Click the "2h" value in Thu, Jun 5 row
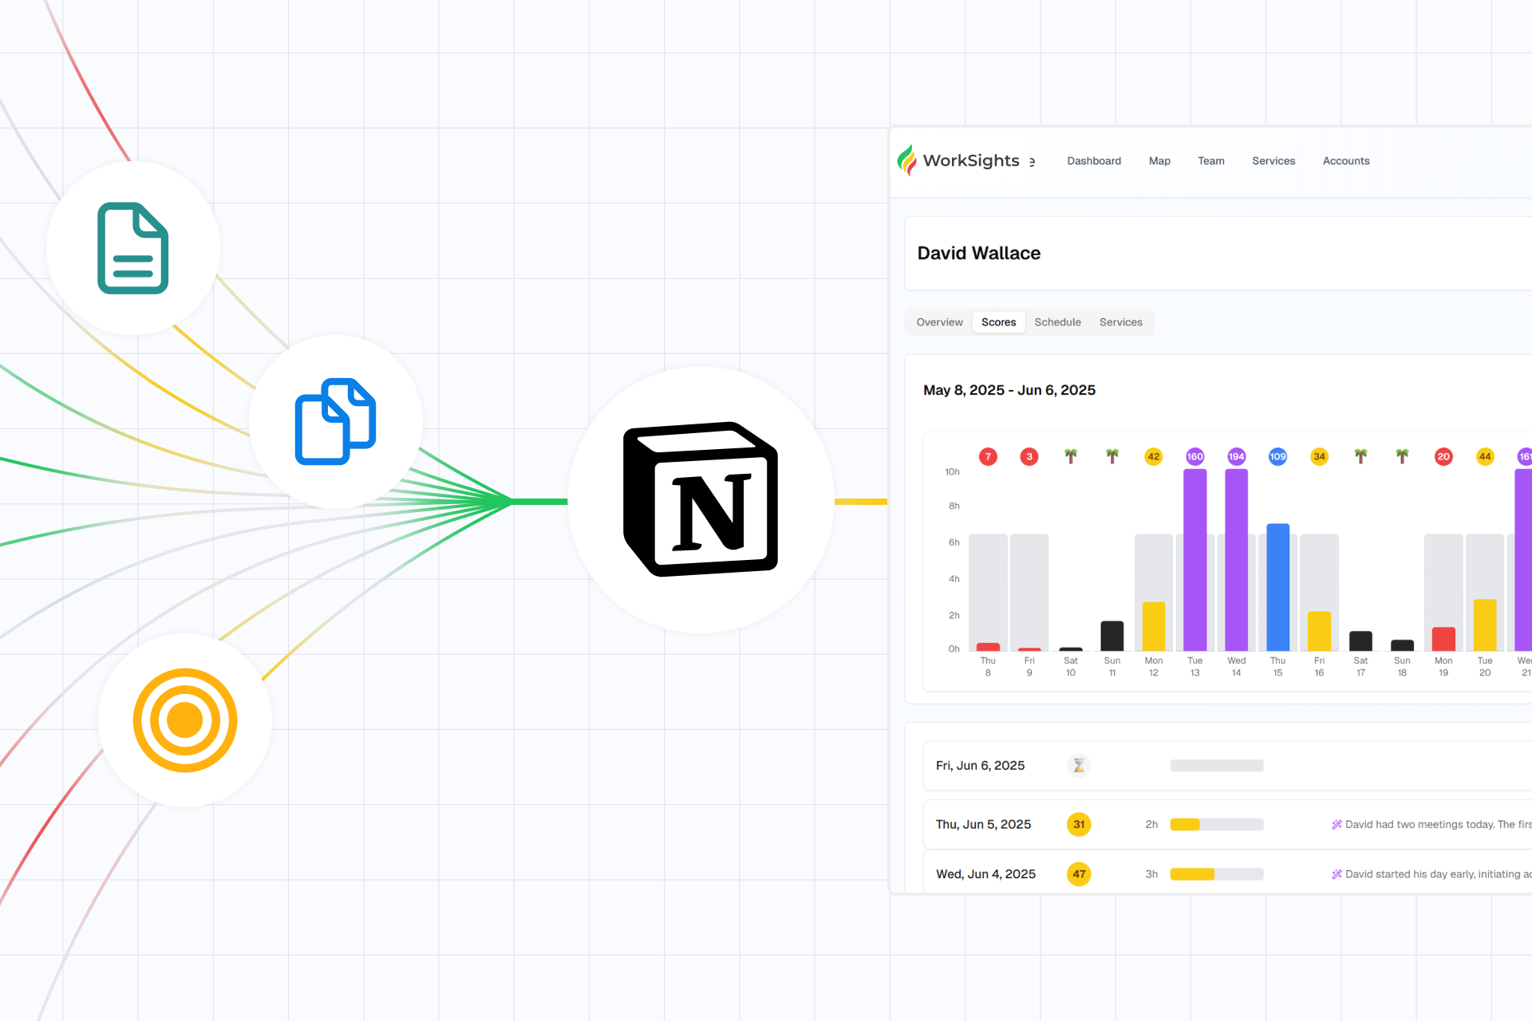Image resolution: width=1532 pixels, height=1021 pixels. pos(1151,825)
